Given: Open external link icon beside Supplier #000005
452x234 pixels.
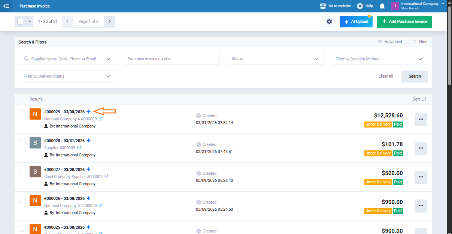Looking at the screenshot, I should (79, 148).
